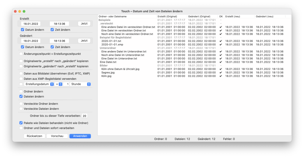The image size is (304, 158).
Task: Click Erstellt (Original) column header
Action: (x=172, y=17)
